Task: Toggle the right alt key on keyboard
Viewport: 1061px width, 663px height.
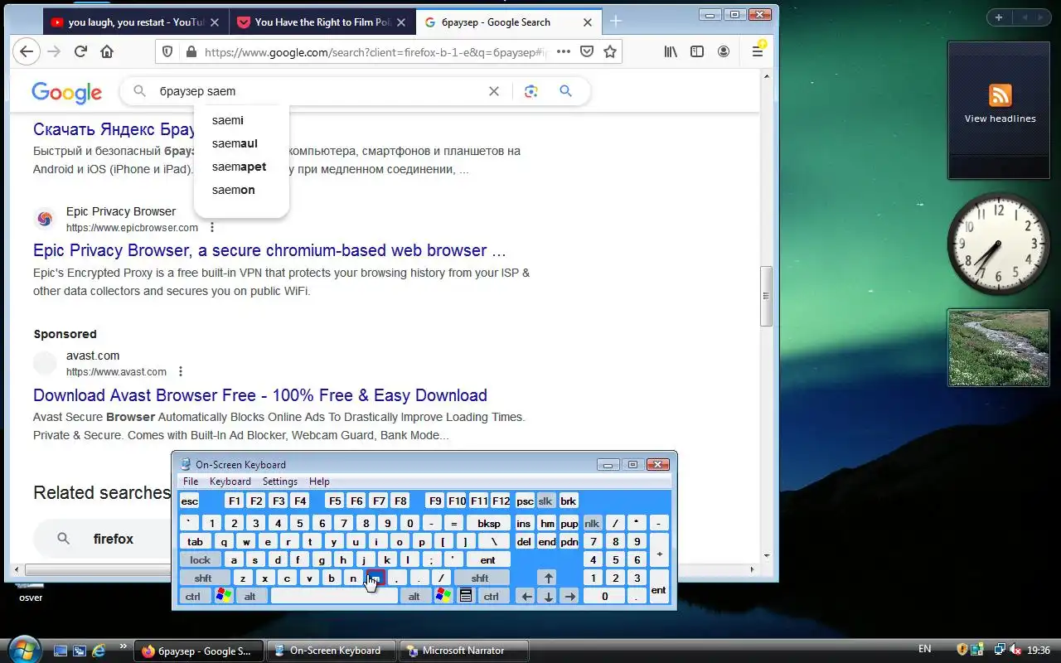Action: coord(414,596)
